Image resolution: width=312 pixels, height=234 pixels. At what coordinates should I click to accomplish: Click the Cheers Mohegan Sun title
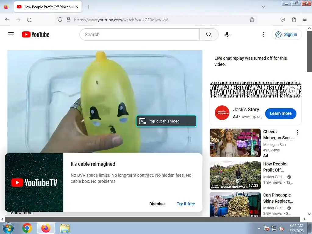point(278,135)
